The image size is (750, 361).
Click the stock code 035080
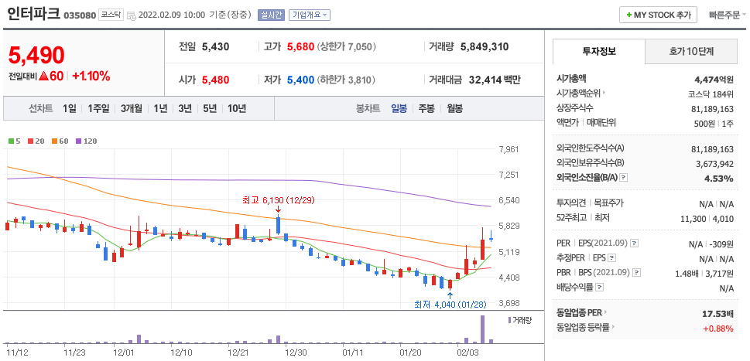80,15
